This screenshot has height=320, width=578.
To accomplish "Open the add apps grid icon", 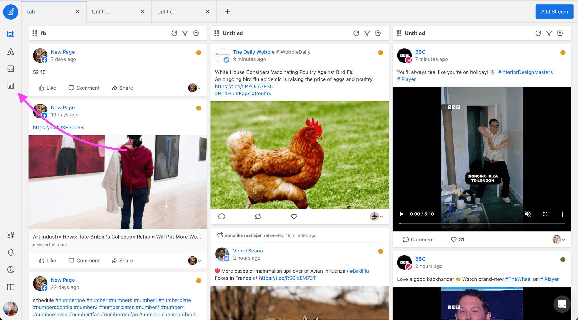I will (x=11, y=235).
